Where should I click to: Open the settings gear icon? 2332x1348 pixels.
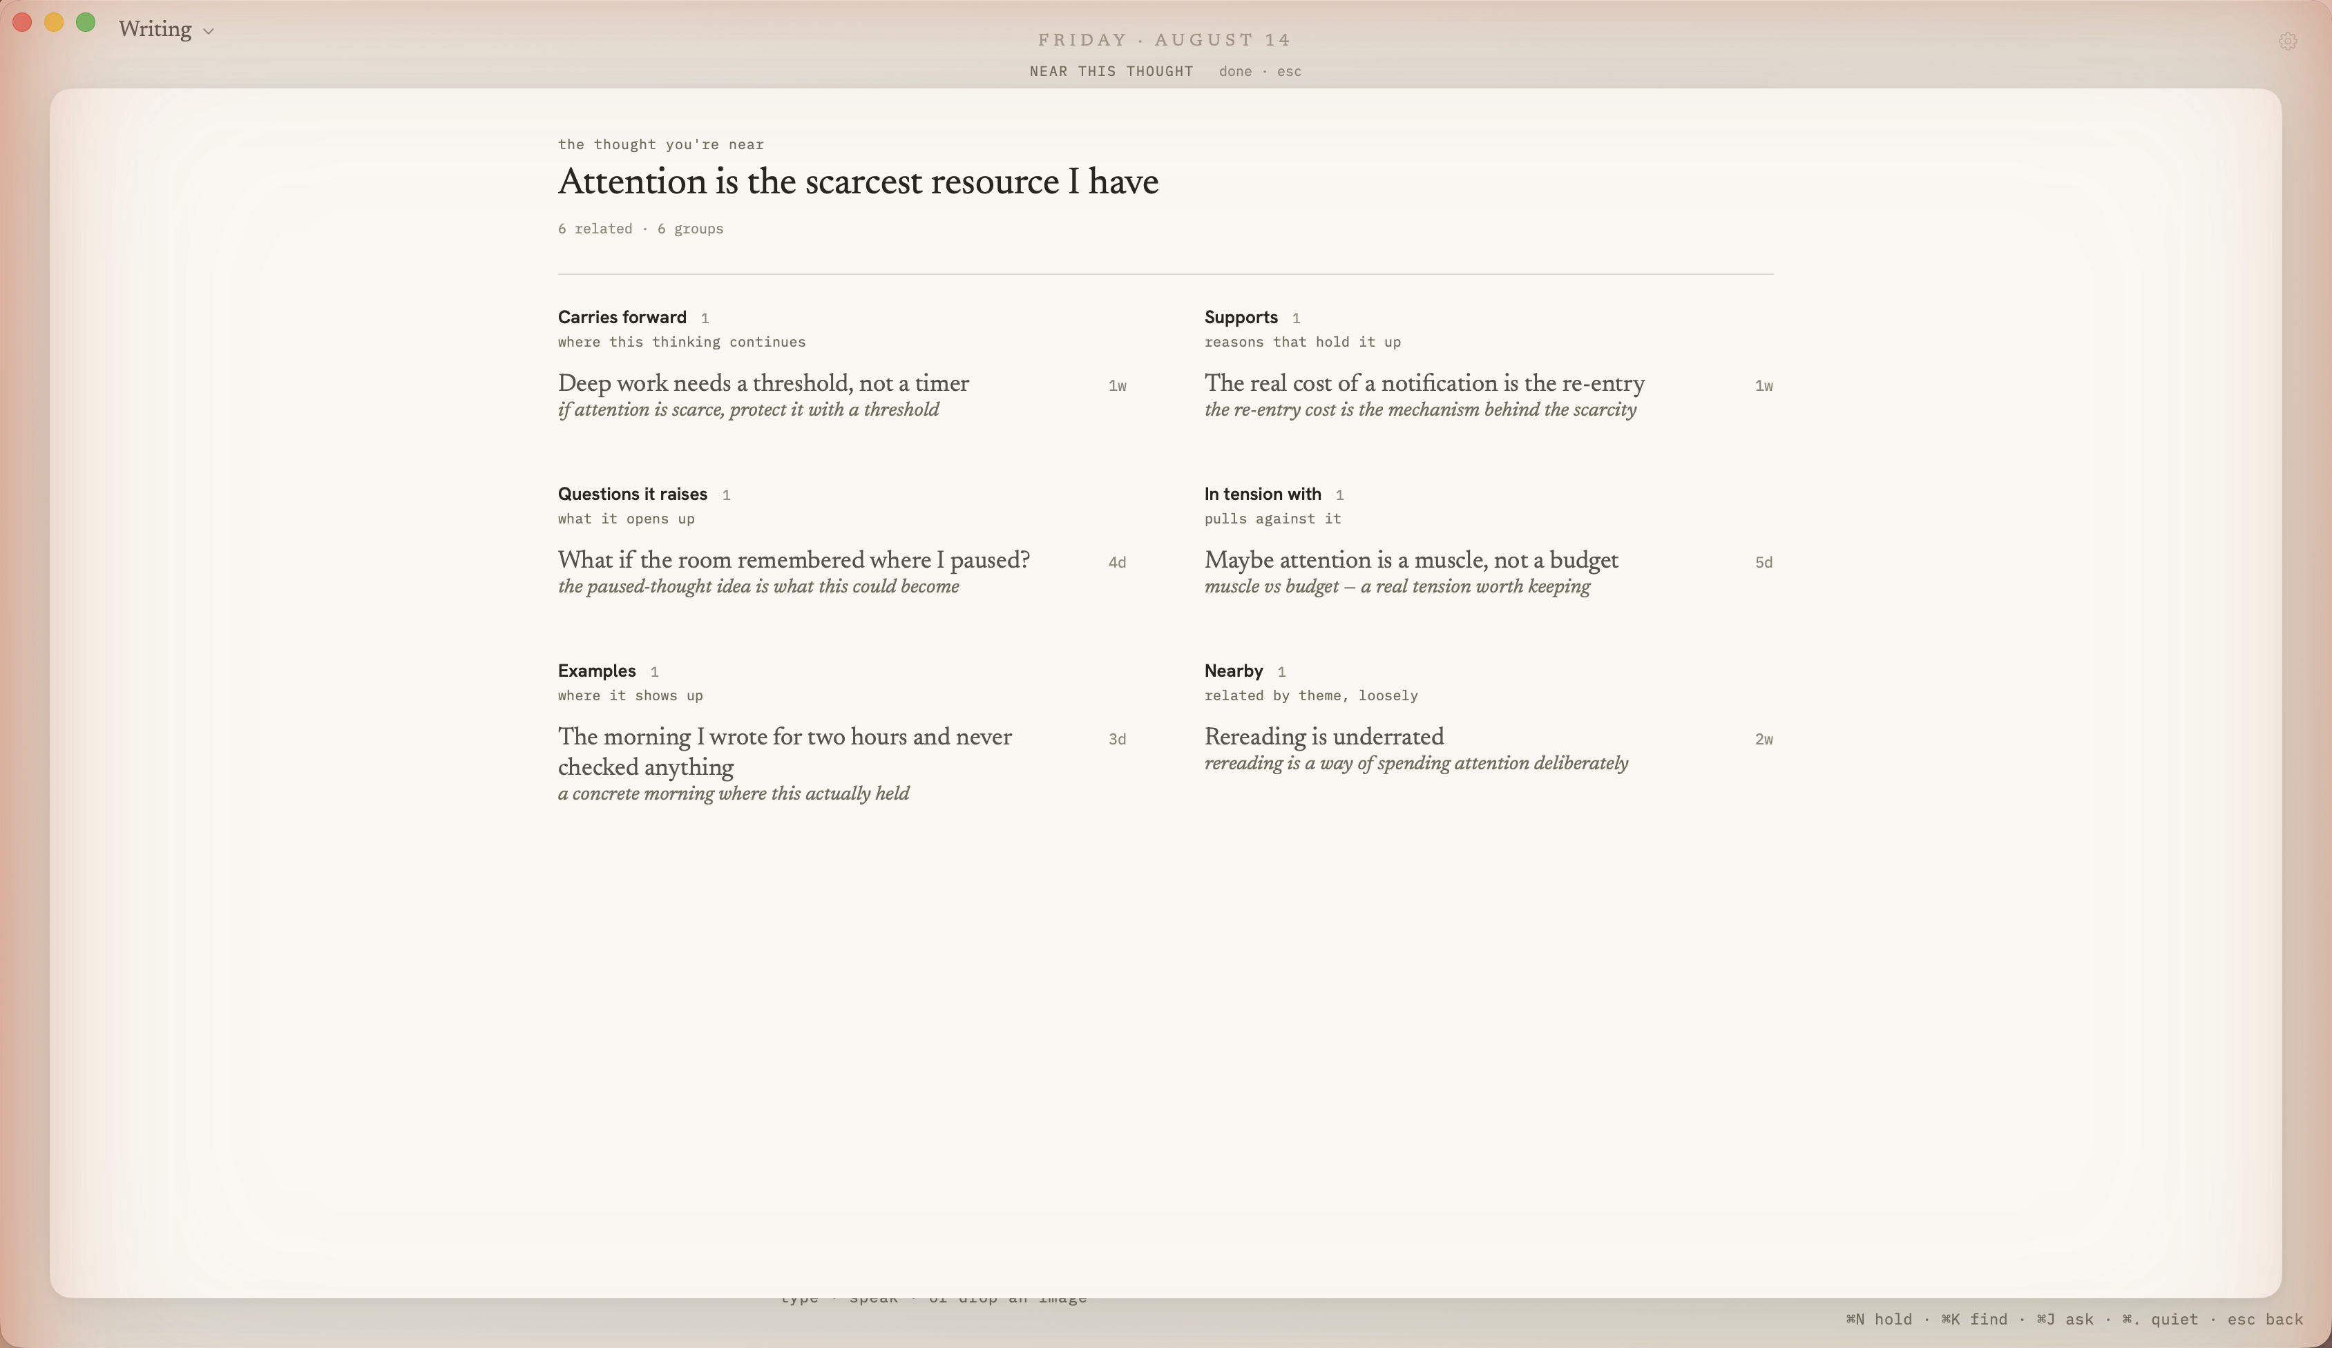click(2288, 41)
